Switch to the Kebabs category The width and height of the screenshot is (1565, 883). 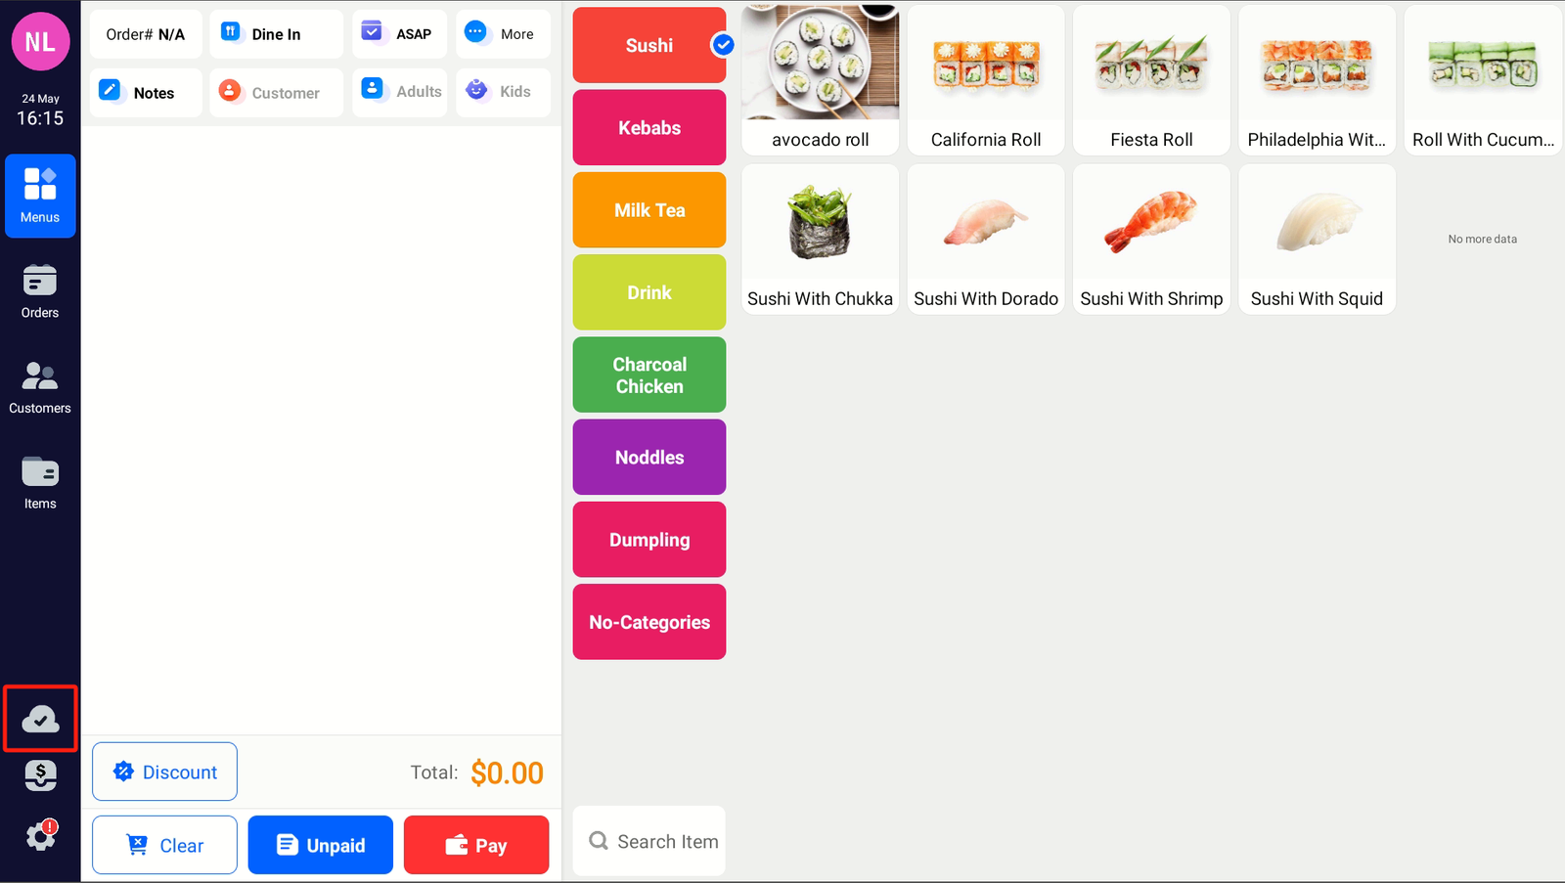649,128
